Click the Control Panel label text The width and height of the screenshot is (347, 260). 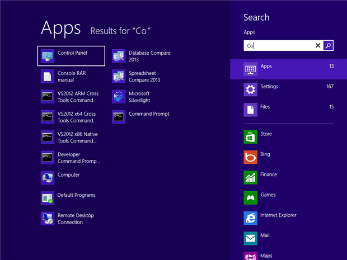(x=72, y=53)
